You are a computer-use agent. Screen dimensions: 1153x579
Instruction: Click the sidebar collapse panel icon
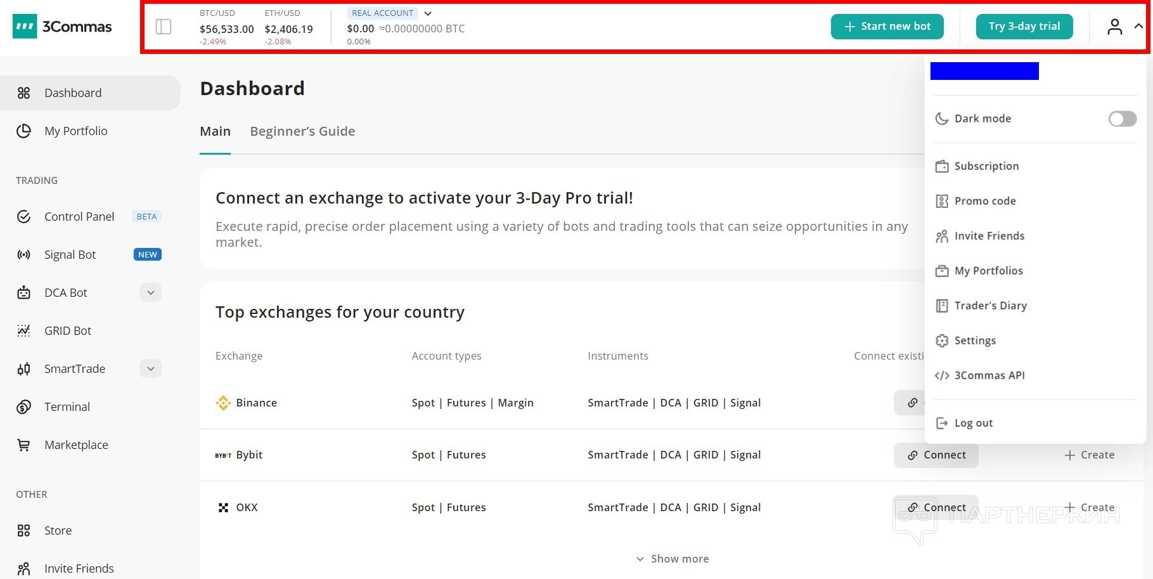(x=164, y=27)
